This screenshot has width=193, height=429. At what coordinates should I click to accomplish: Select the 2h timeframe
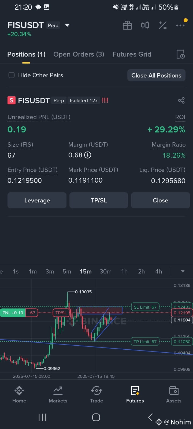pos(141,271)
